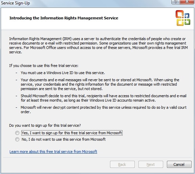Open 'Learn more about this free trial service' link
Image resolution: width=195 pixels, height=174 pixels.
(x=53, y=152)
